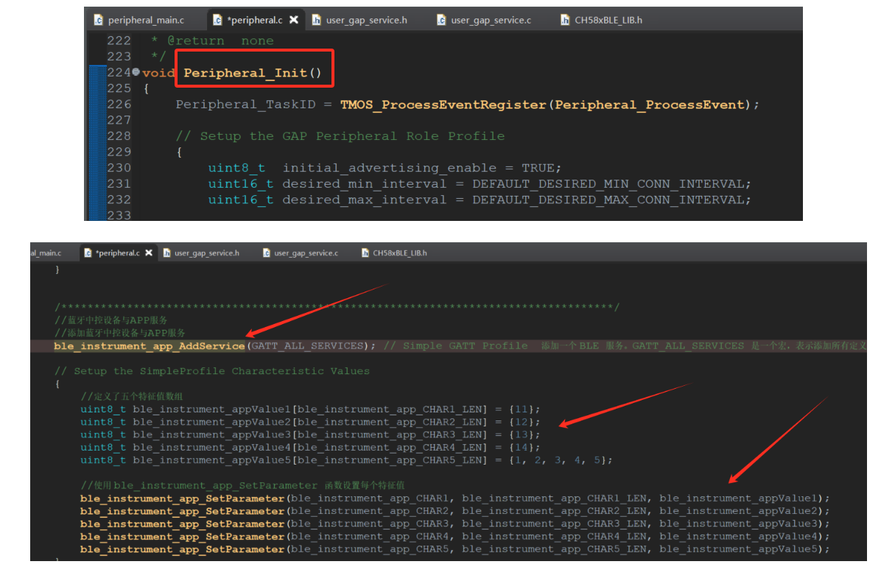This screenshot has height=567, width=881.
Task: Click TMOS_ProcessEventRegister function call
Action: [x=443, y=105]
